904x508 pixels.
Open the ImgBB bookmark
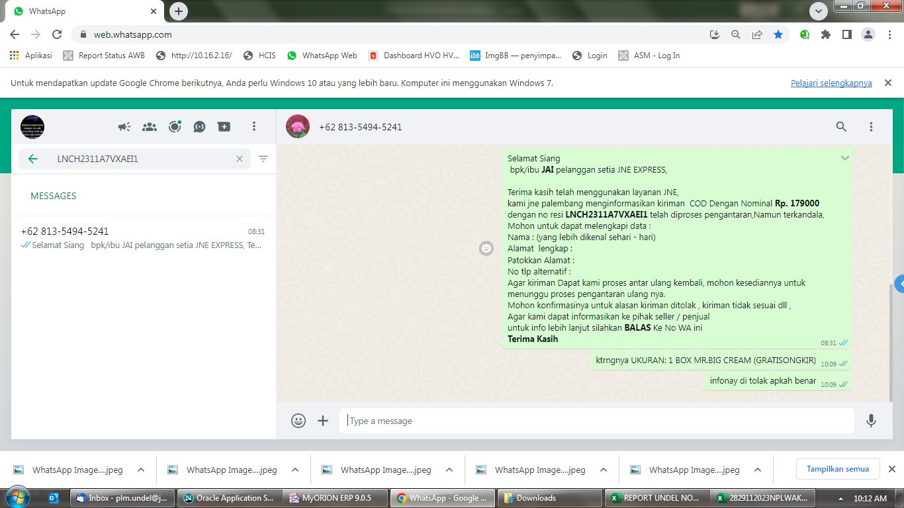click(516, 56)
